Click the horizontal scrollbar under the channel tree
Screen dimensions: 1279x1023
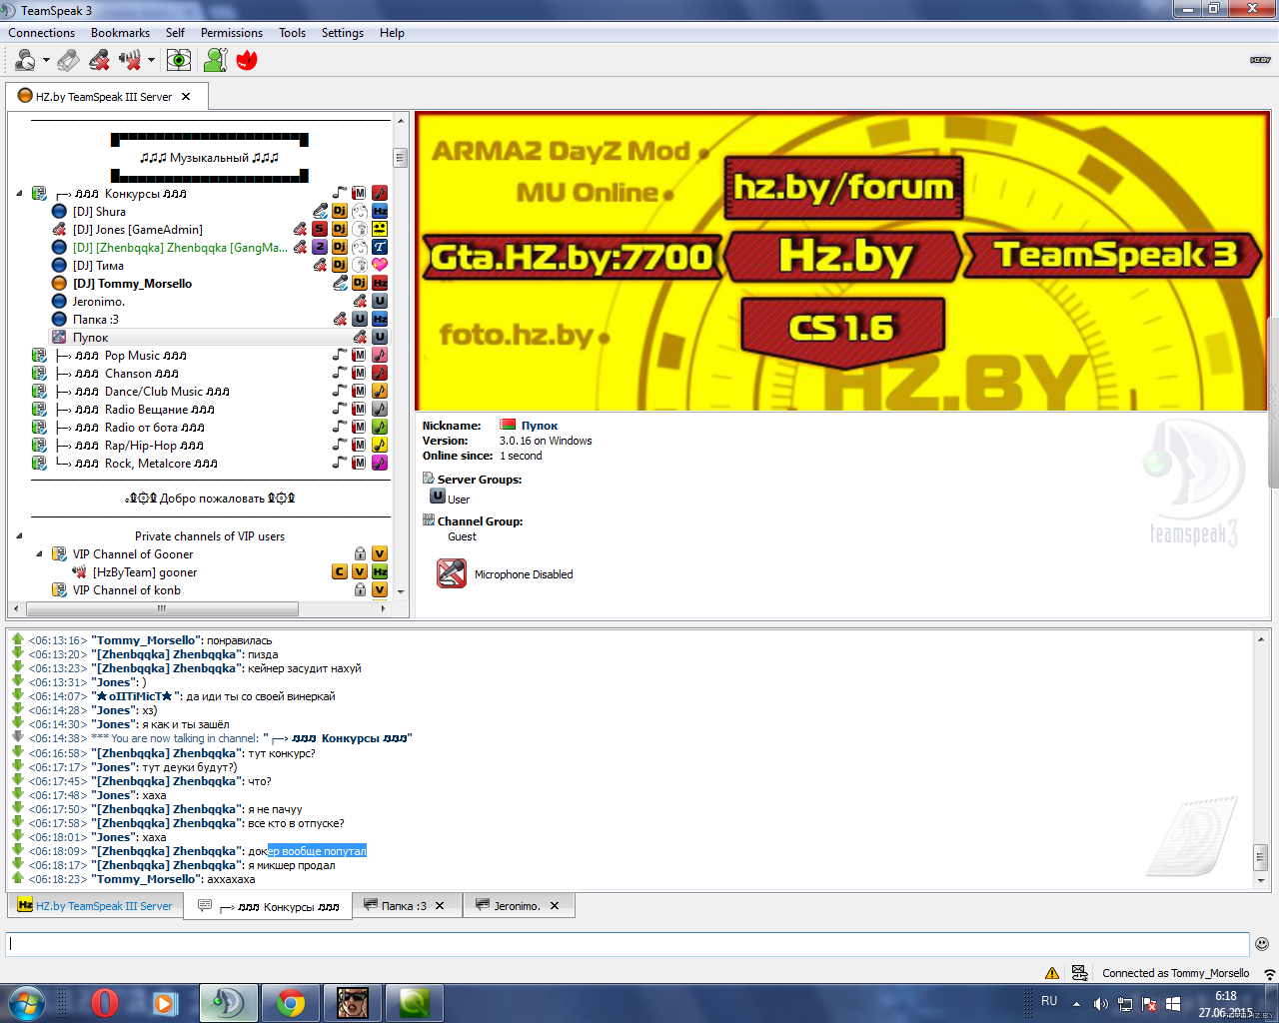pyautogui.click(x=163, y=608)
